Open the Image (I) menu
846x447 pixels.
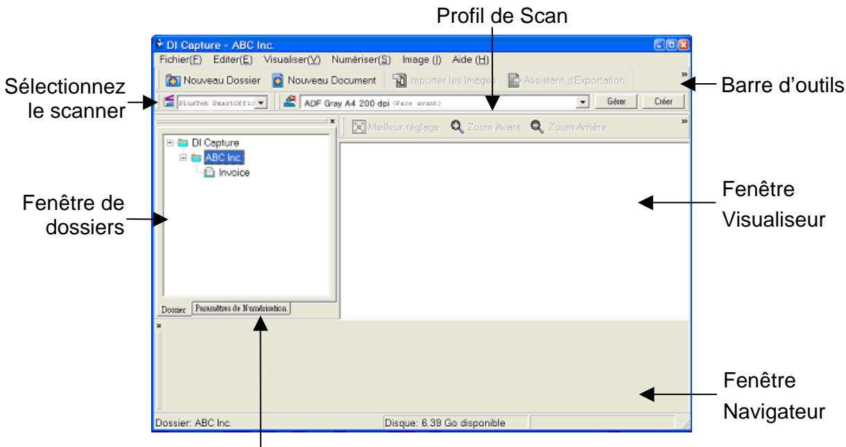tap(422, 60)
